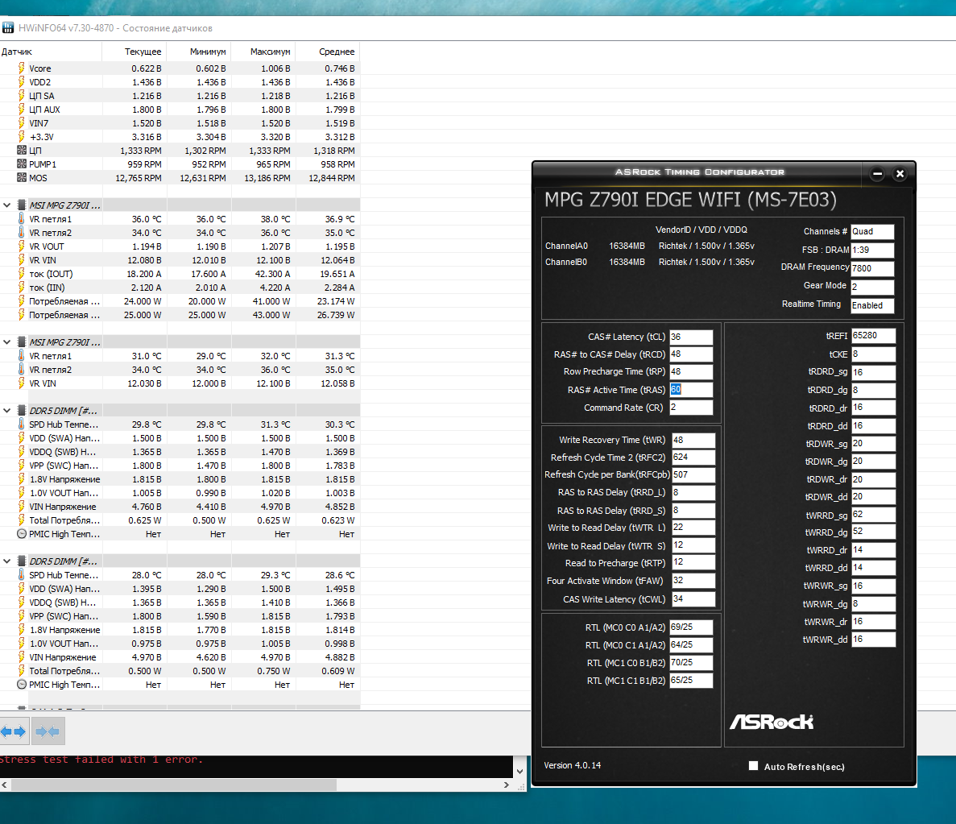Click the Датчик column header
The height and width of the screenshot is (824, 956).
[x=51, y=52]
